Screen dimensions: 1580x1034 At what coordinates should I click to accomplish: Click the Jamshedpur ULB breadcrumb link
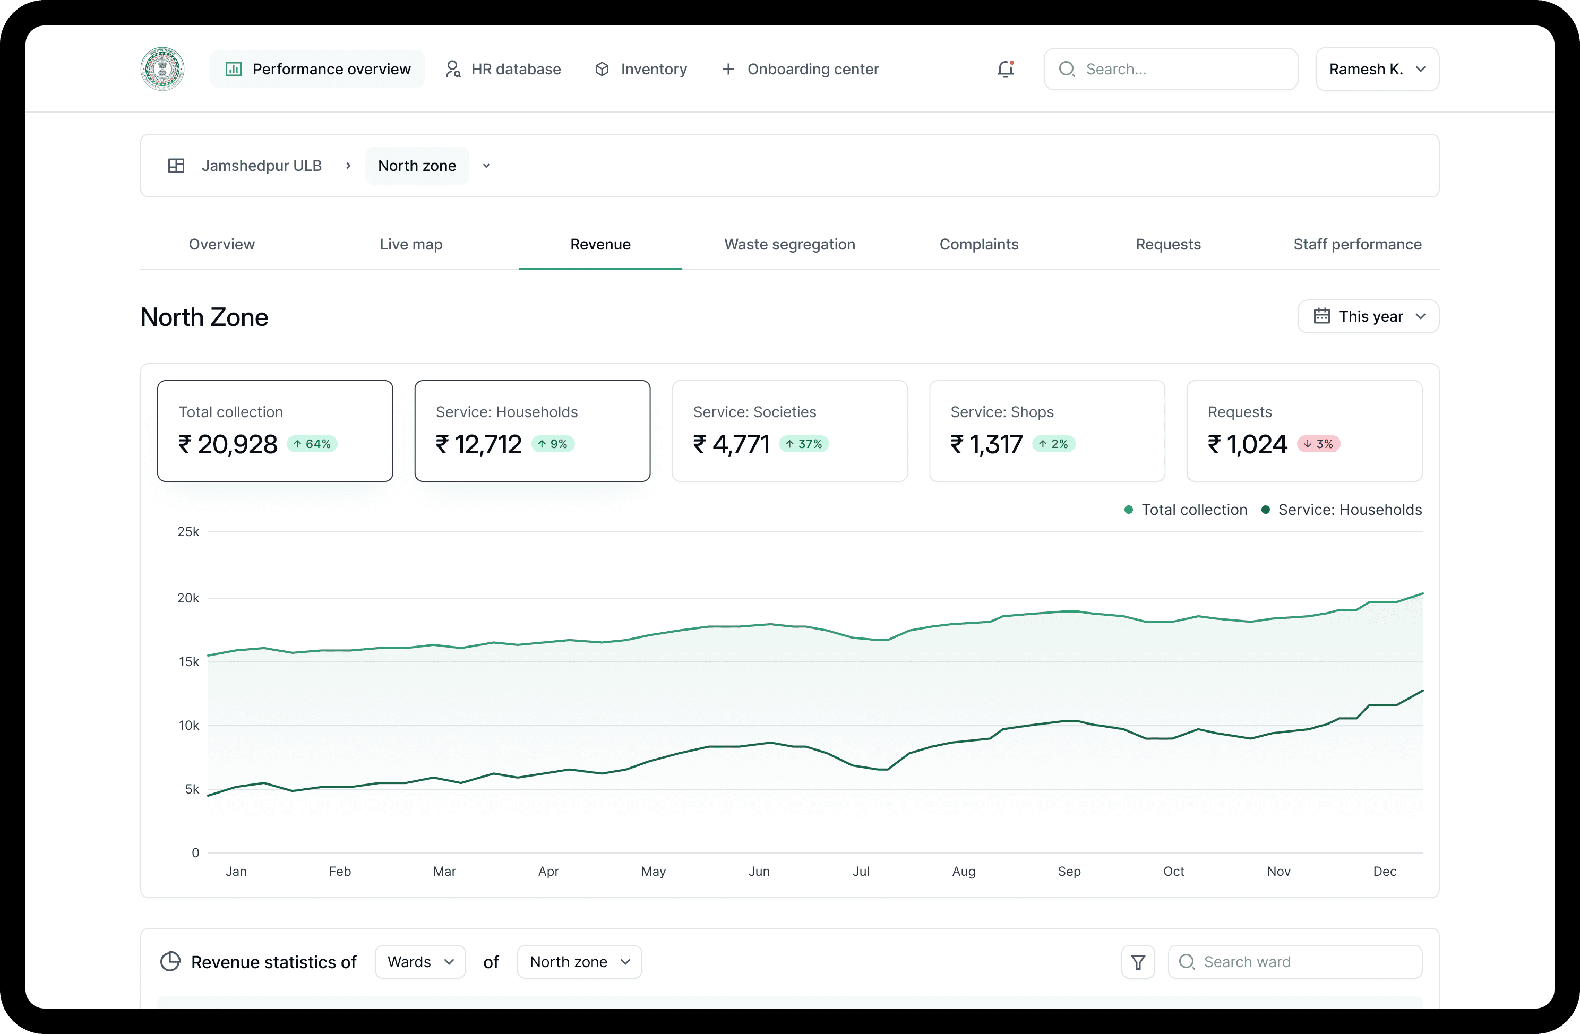(x=262, y=166)
